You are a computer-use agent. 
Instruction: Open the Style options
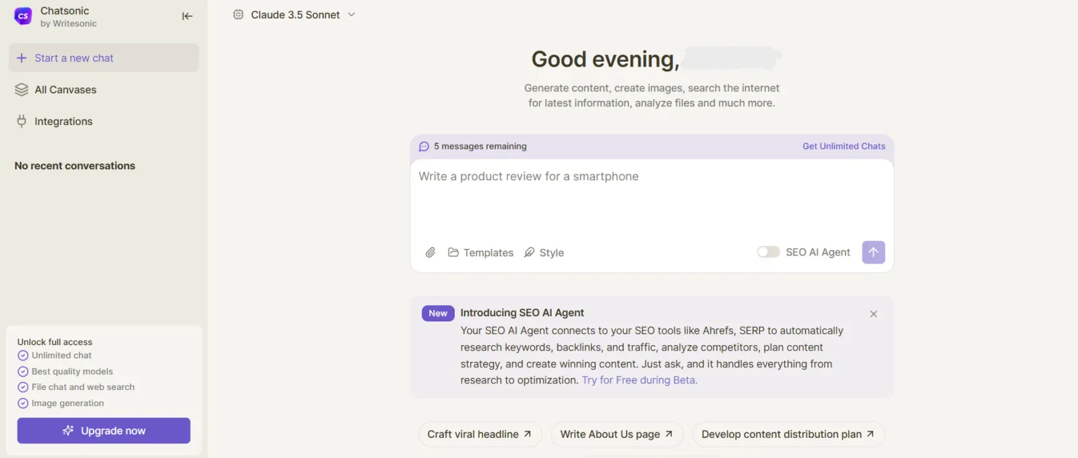click(544, 252)
